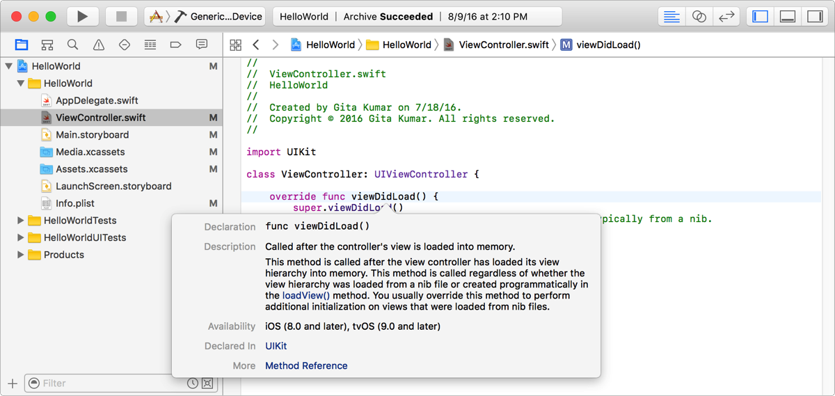Toggle the Utilities pane visibility

click(815, 17)
